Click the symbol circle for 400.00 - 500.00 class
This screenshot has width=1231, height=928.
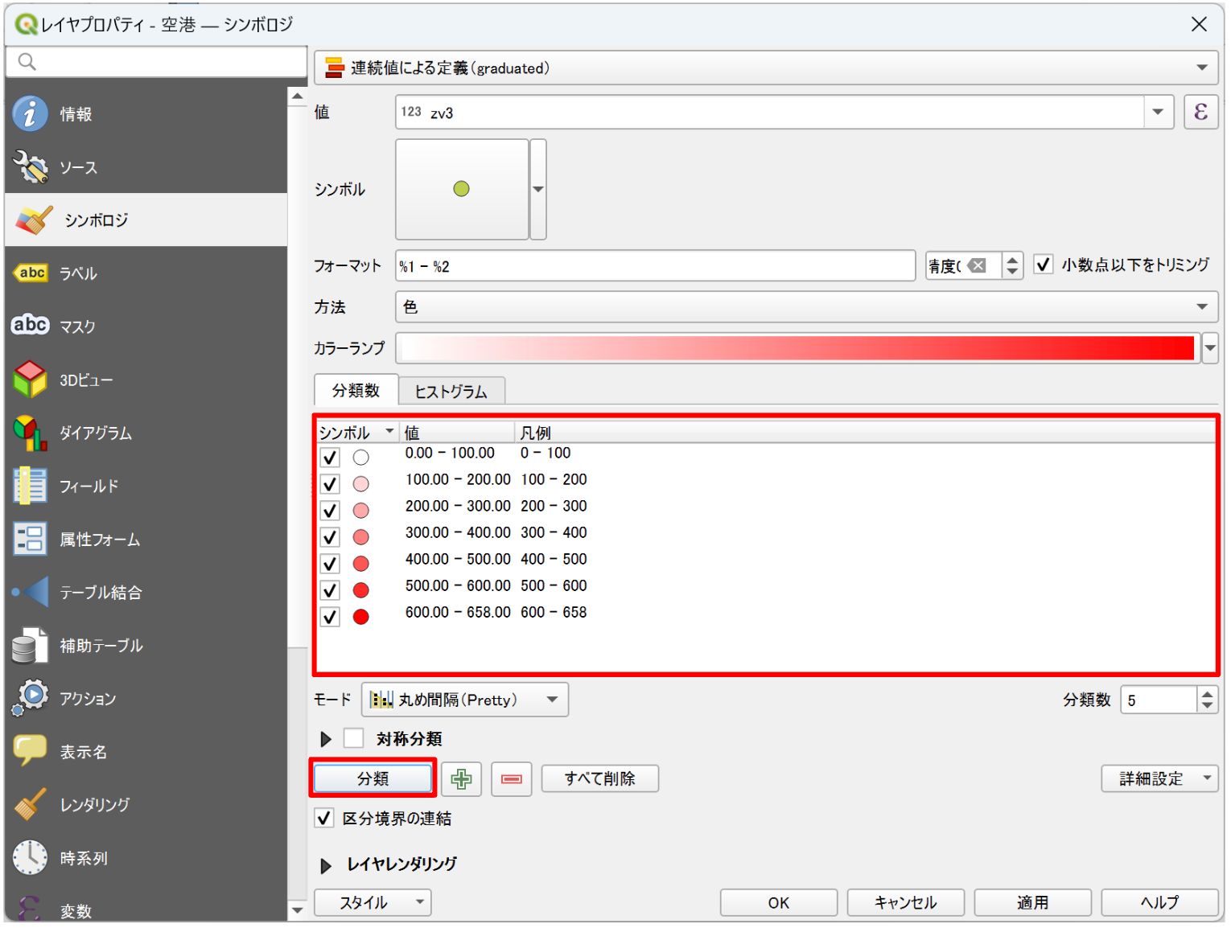pyautogui.click(x=361, y=564)
